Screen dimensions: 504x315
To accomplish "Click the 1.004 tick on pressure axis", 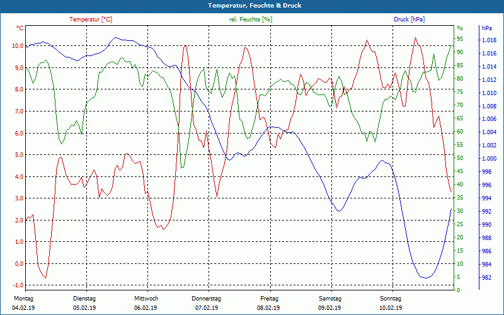I will coord(490,132).
